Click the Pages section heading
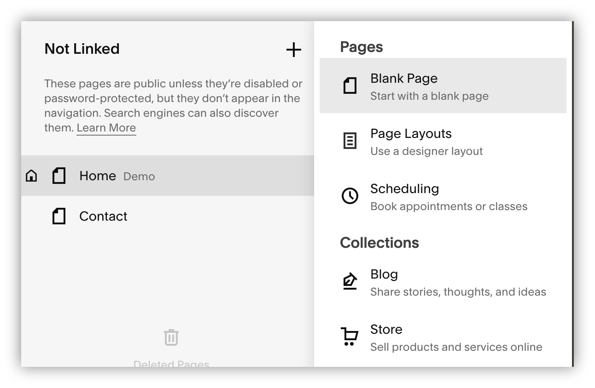Image resolution: width=595 pixels, height=388 pixels. click(362, 47)
